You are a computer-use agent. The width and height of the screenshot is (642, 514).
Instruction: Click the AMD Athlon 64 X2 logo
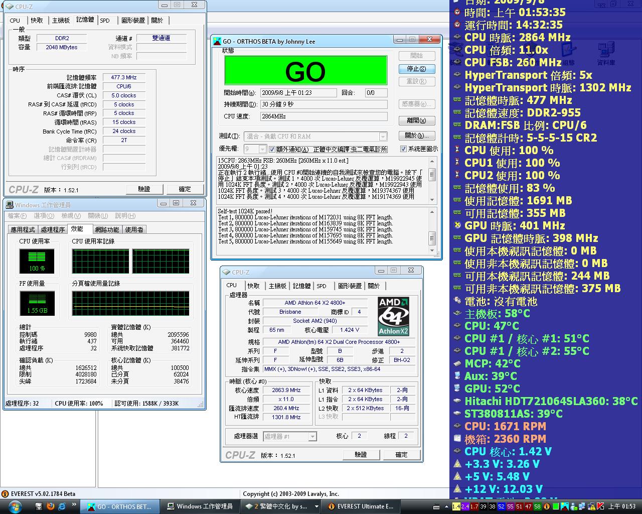coord(394,316)
